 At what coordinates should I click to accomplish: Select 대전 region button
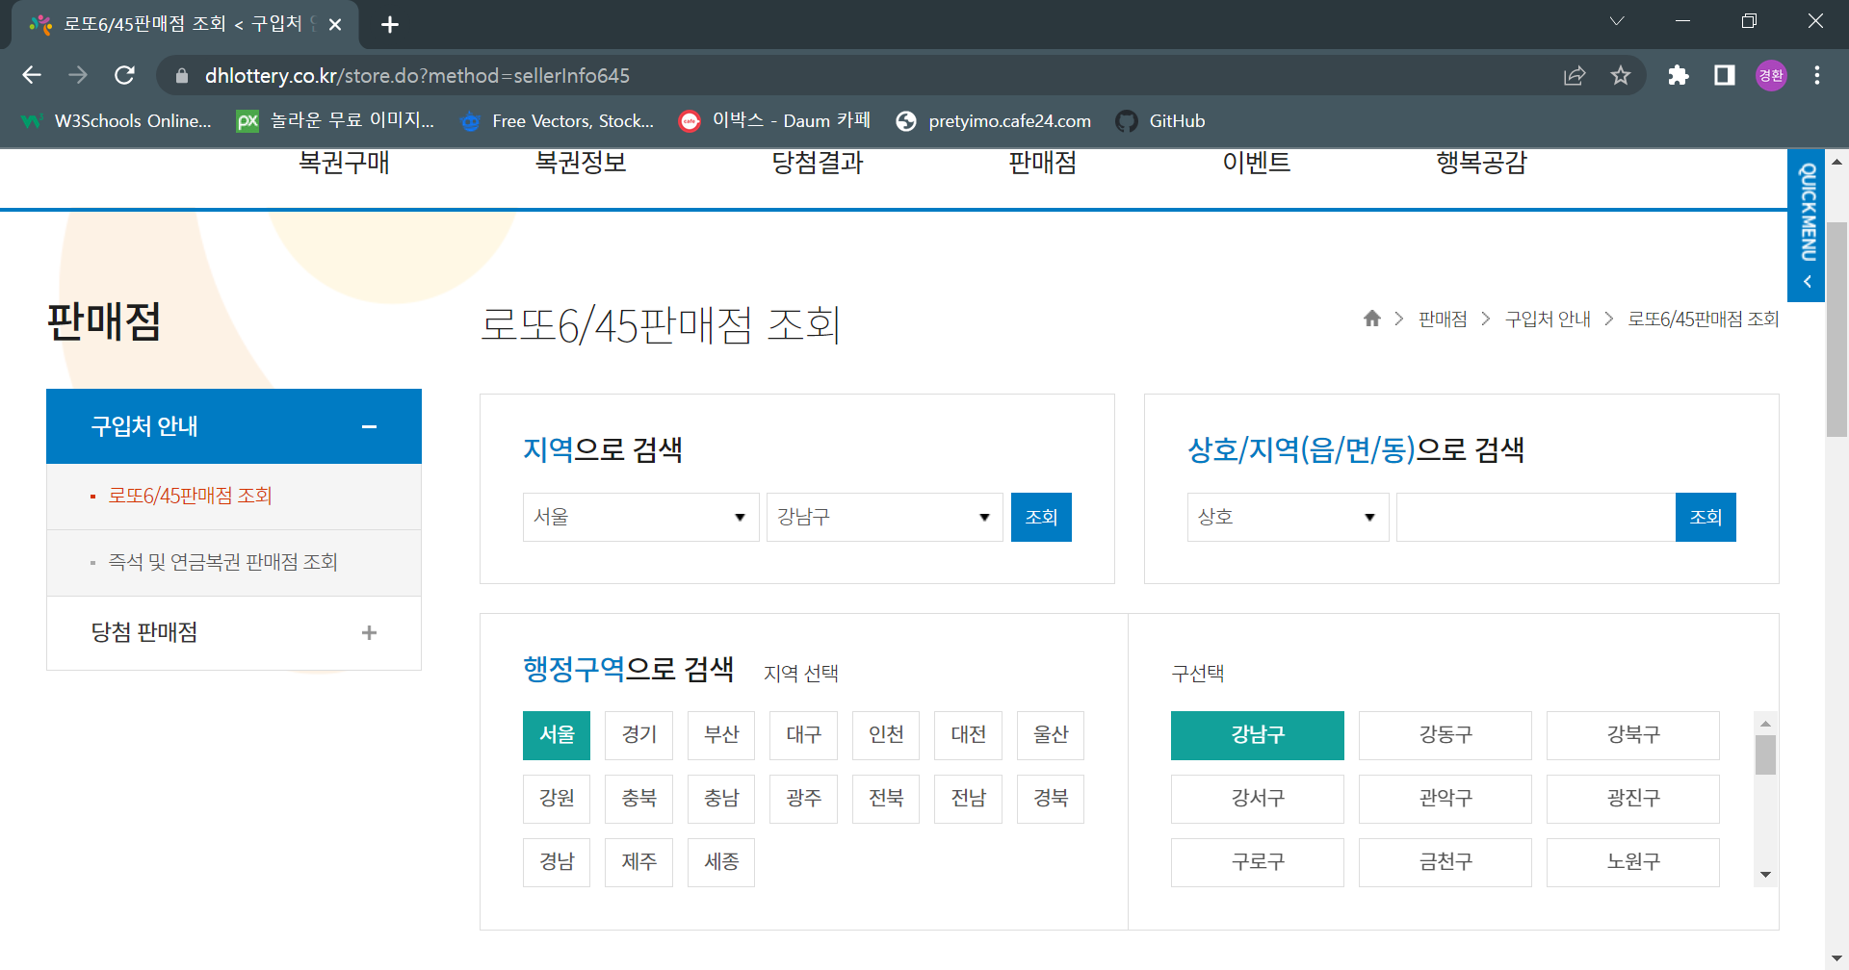tap(968, 735)
